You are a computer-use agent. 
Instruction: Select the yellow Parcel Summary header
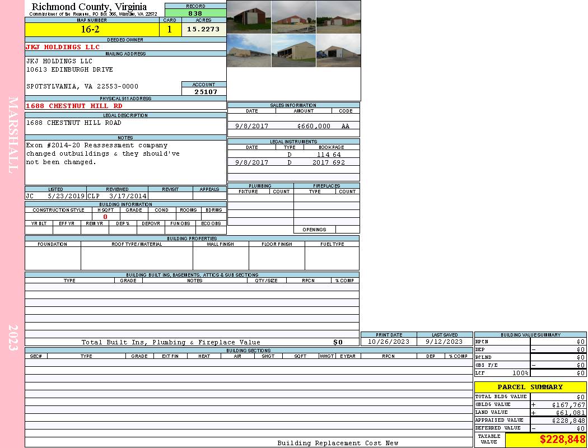click(530, 387)
